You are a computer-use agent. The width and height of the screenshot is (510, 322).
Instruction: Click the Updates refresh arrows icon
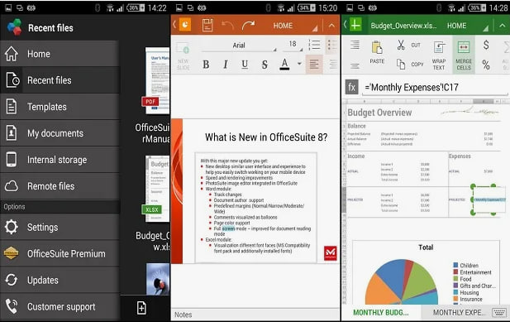[x=12, y=280]
